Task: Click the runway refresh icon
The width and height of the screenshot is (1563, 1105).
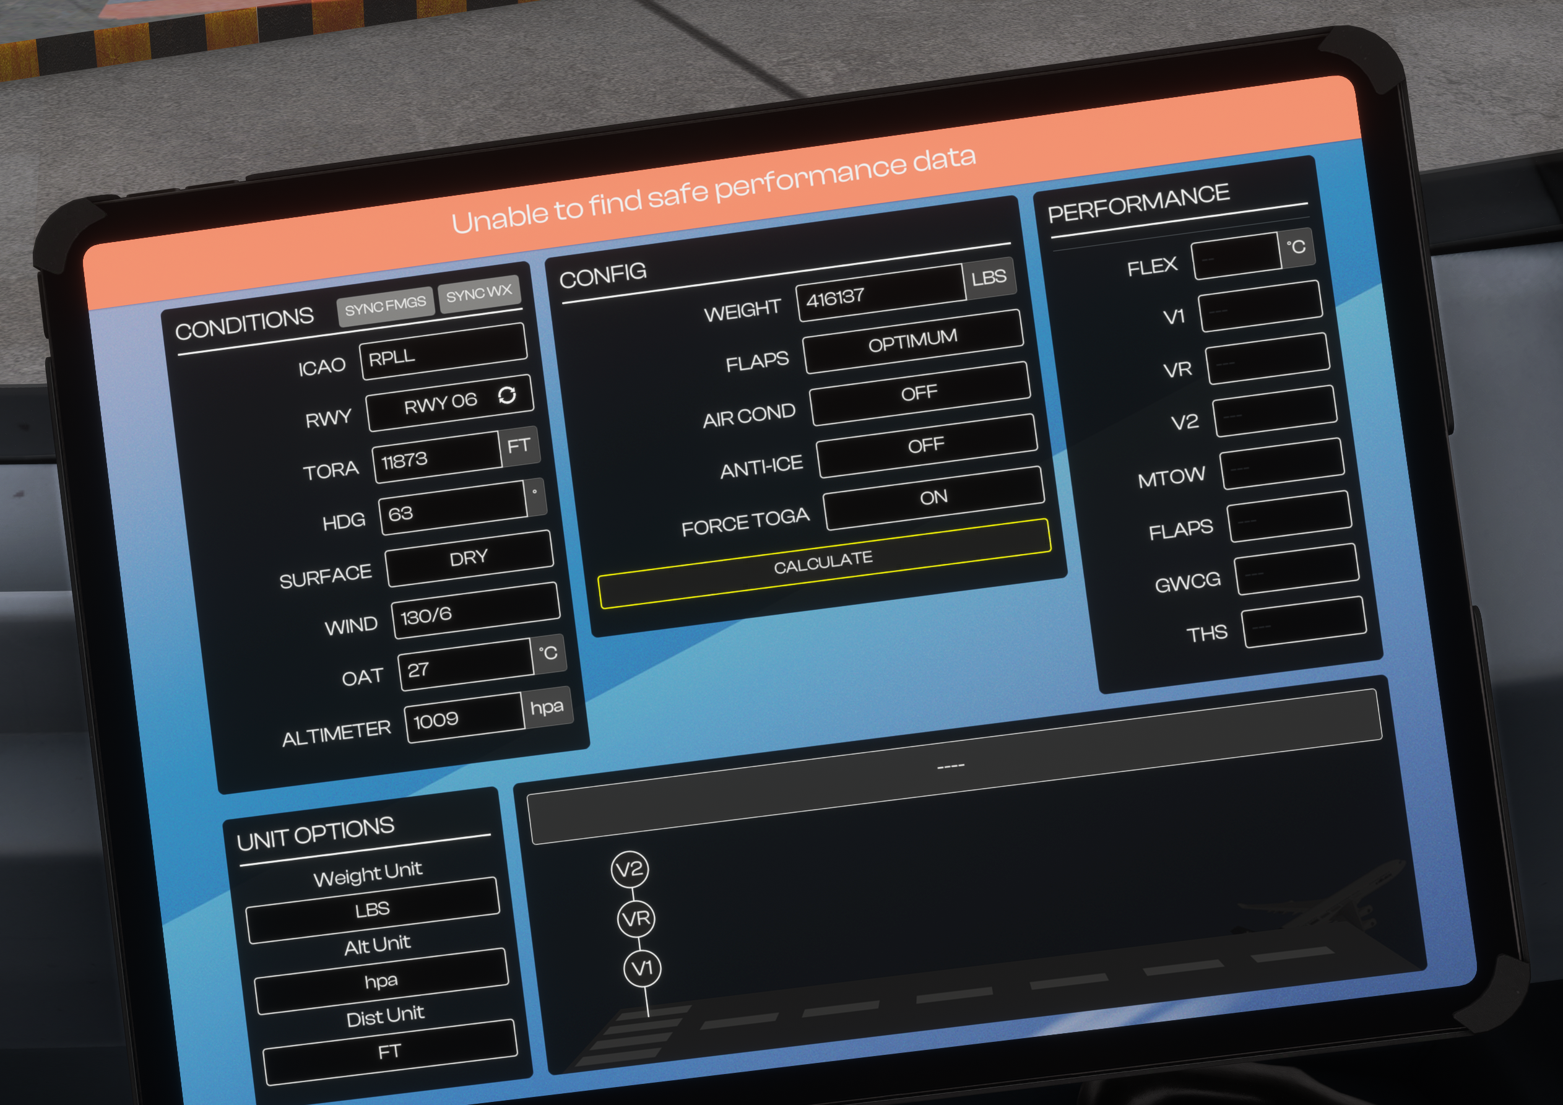Action: click(506, 395)
